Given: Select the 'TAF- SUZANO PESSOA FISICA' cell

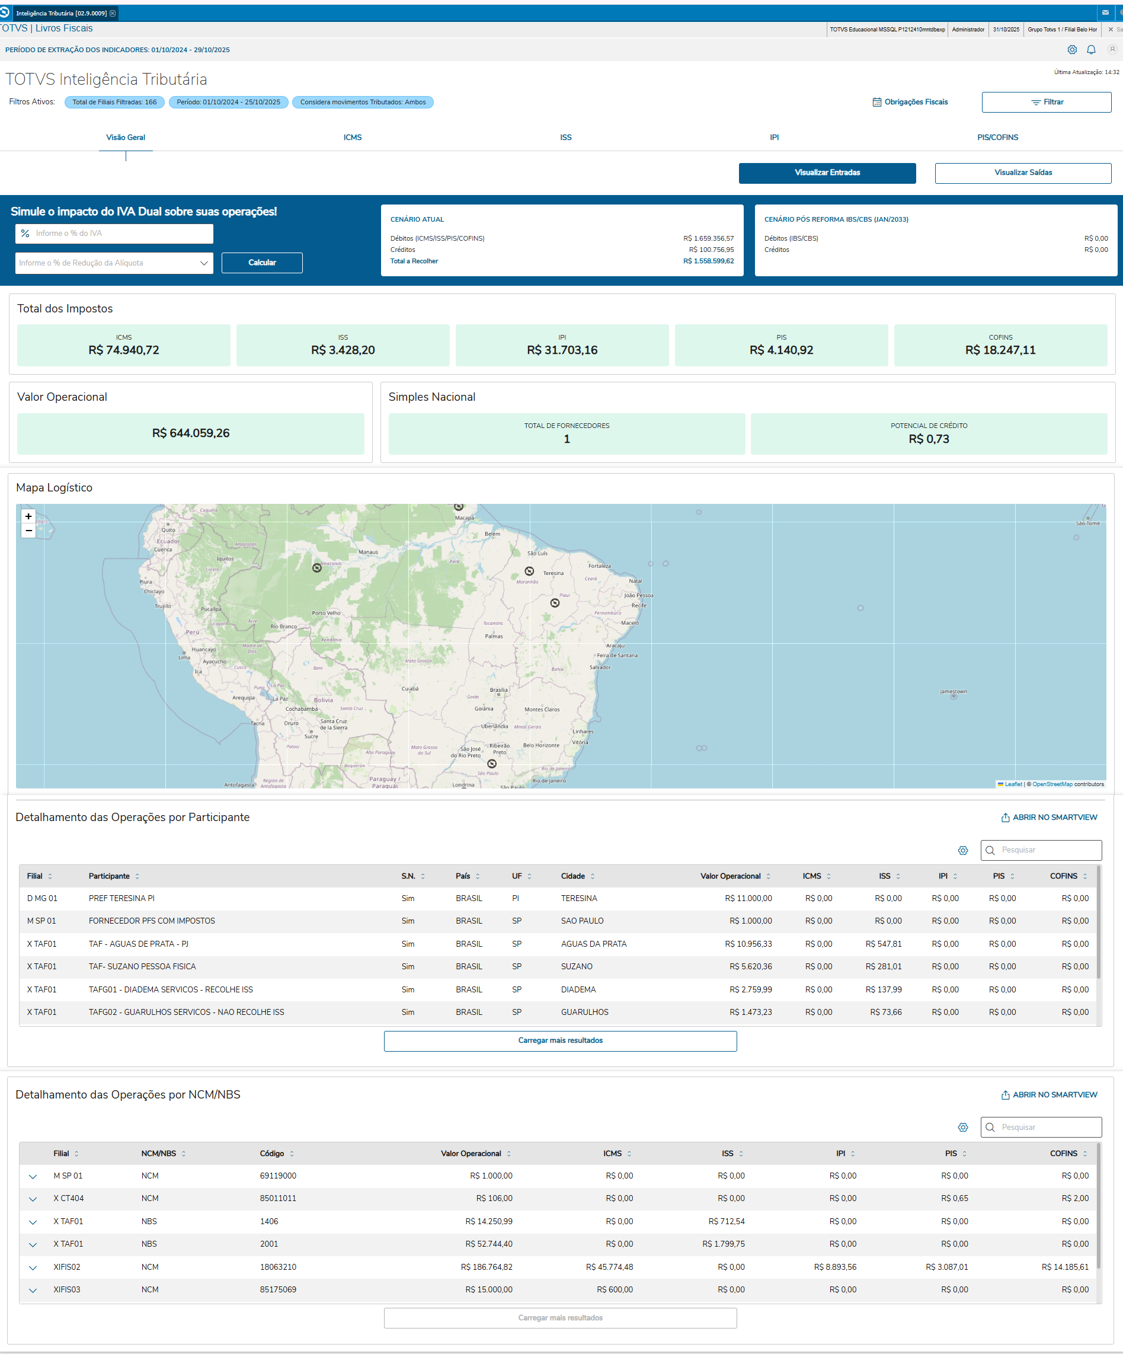Looking at the screenshot, I should [x=142, y=967].
